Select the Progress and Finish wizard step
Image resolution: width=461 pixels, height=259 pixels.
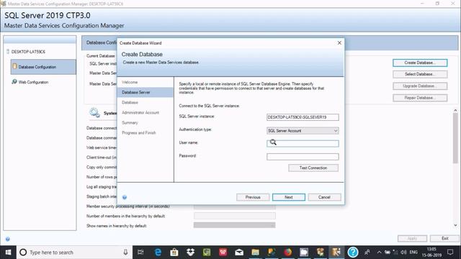pos(139,132)
